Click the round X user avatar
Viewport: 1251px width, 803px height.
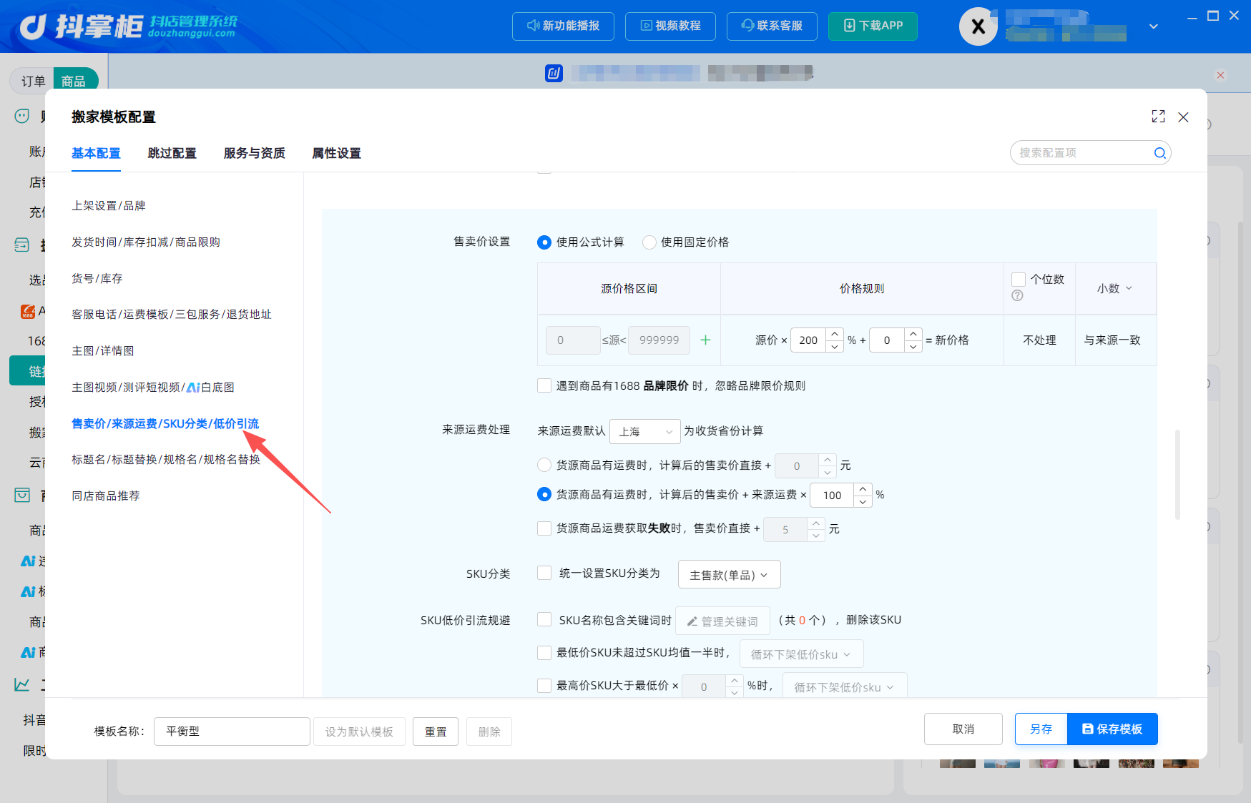[x=978, y=26]
